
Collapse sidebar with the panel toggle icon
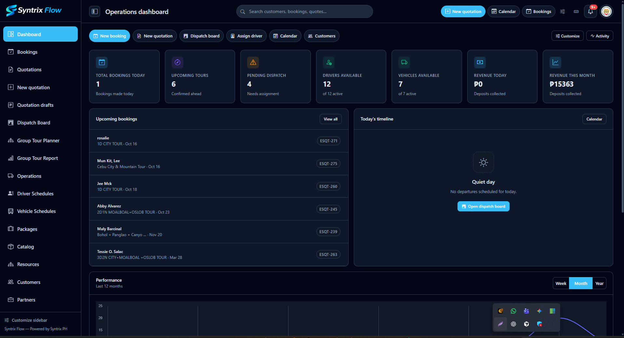(95, 11)
